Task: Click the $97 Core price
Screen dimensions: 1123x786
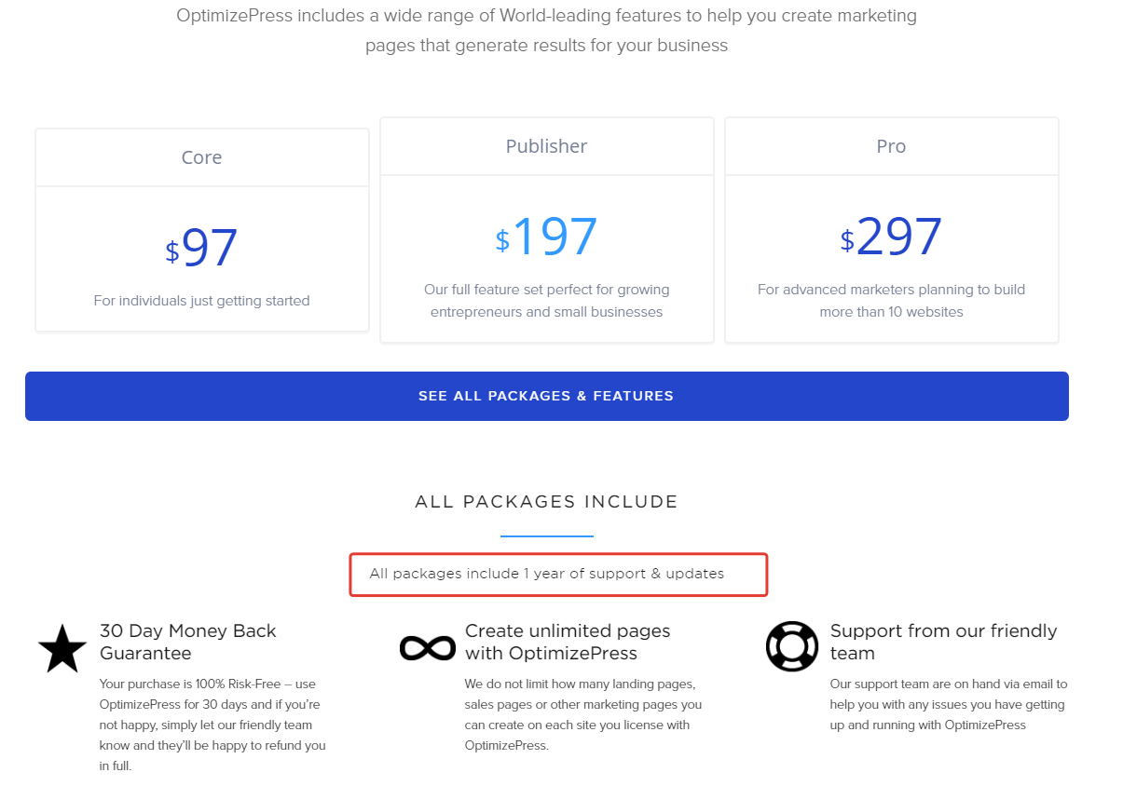Action: 202,248
